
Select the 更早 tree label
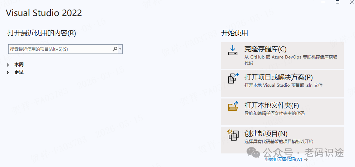(19, 72)
